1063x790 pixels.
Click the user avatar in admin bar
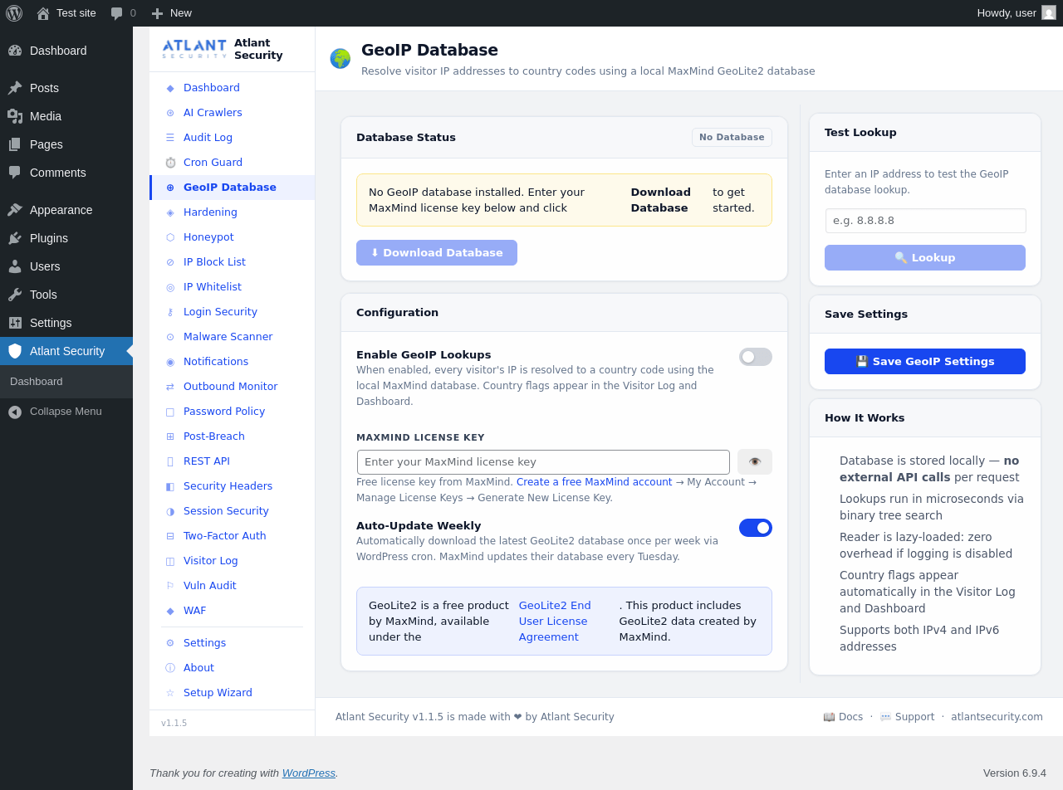click(1049, 12)
